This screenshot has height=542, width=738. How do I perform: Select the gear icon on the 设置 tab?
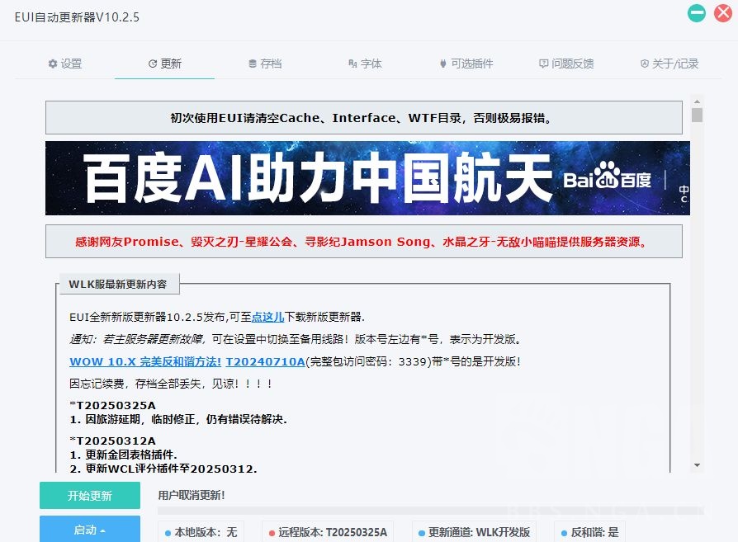coord(53,63)
